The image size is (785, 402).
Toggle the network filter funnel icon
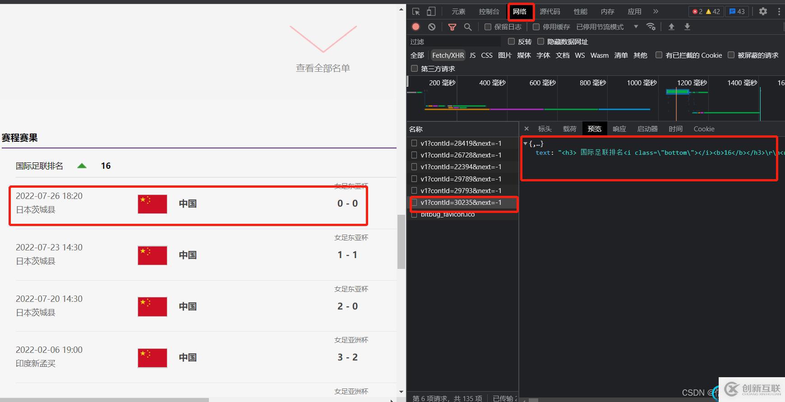click(452, 27)
